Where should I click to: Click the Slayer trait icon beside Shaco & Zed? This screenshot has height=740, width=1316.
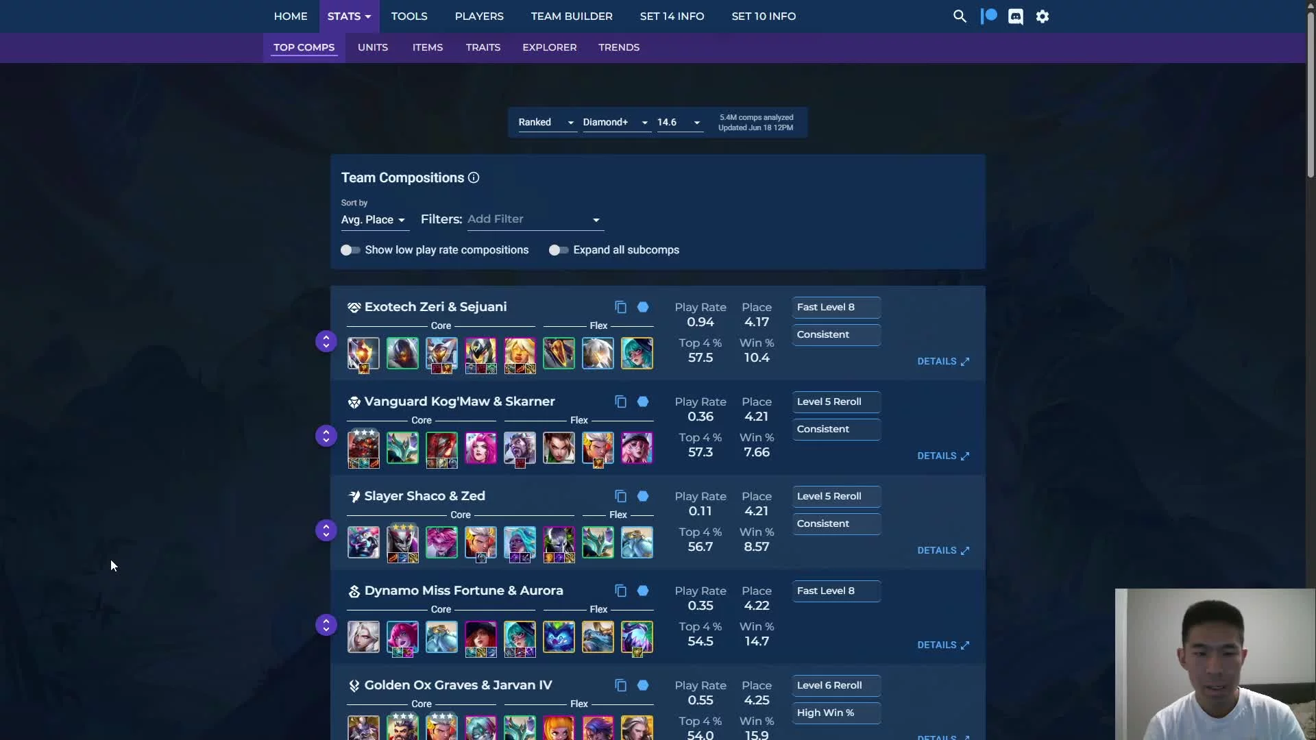pos(354,497)
